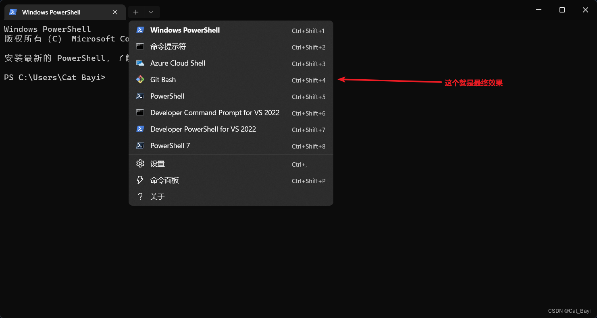This screenshot has width=597, height=318.
Task: Click the PowerShell icon beside Ctrl+Shift+5
Action: (140, 96)
